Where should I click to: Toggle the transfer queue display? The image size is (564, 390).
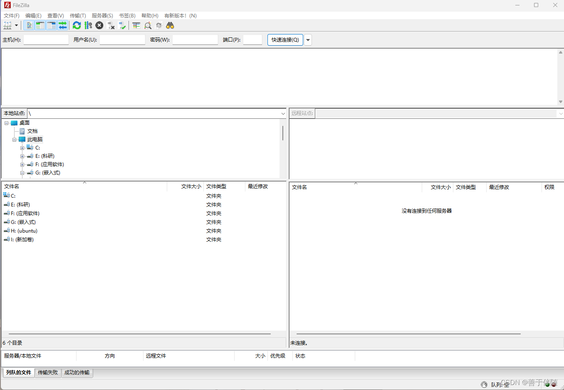point(62,25)
